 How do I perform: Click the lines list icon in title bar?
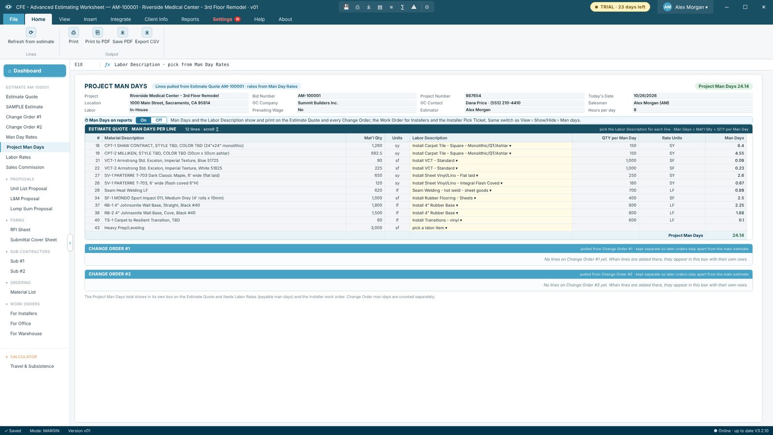[391, 7]
